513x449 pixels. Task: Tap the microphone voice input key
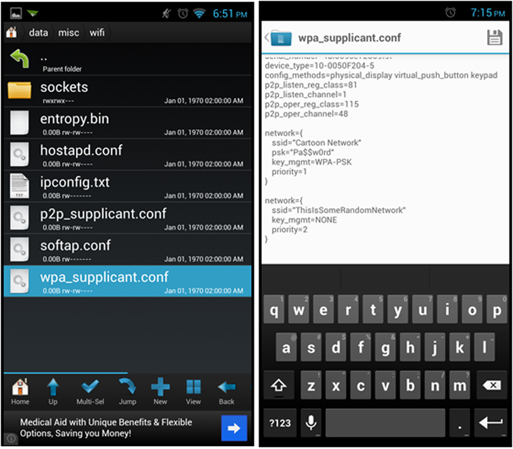pyautogui.click(x=310, y=422)
